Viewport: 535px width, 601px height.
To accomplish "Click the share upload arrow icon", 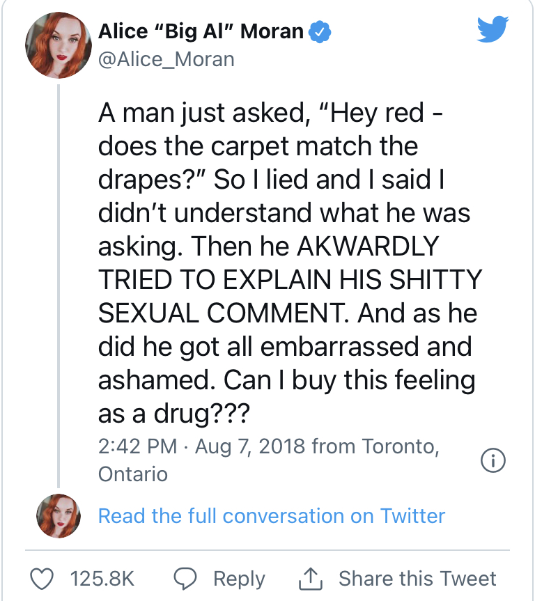I will coord(311,578).
